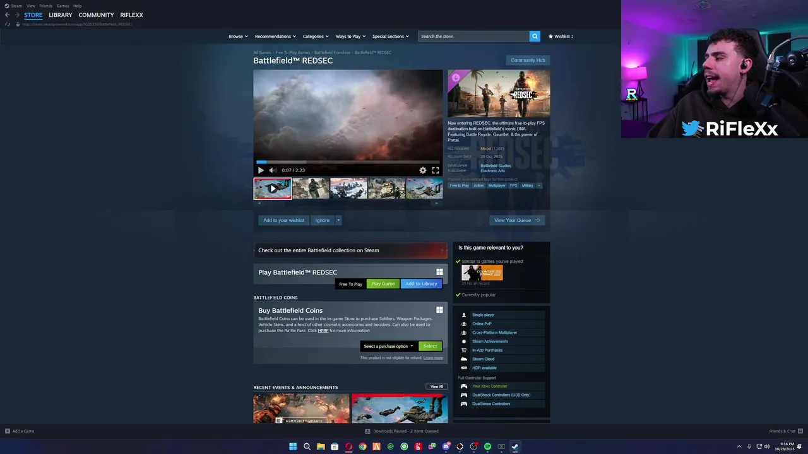Open Opera browser from taskbar
This screenshot has height=454, width=808.
pos(348,446)
